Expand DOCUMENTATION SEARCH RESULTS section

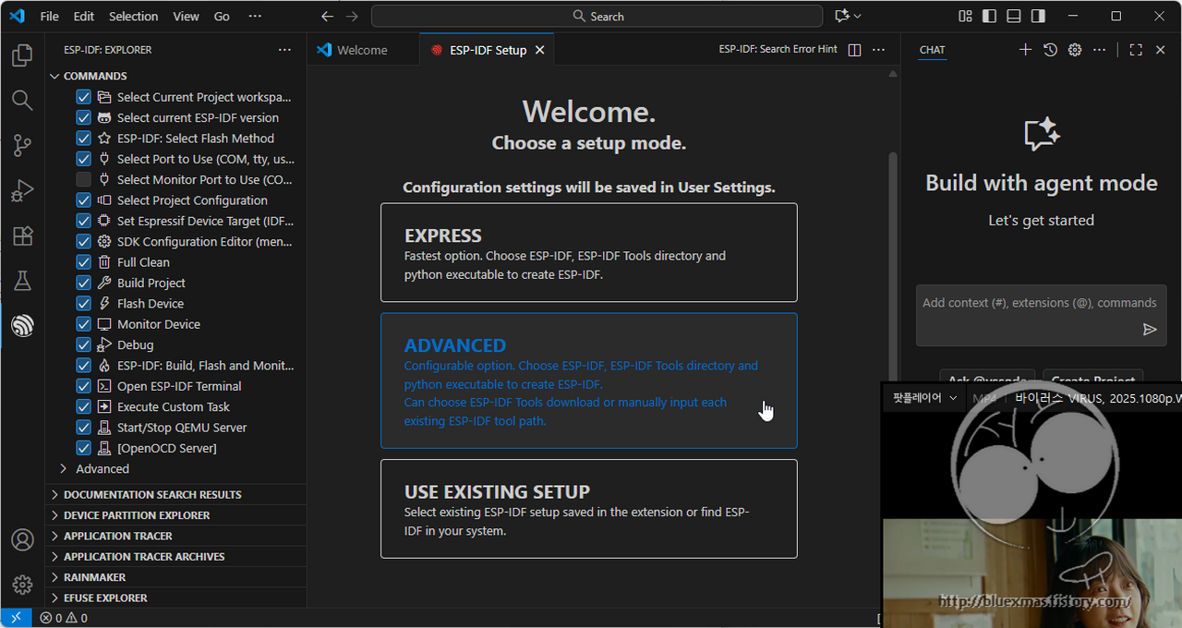[x=175, y=494]
